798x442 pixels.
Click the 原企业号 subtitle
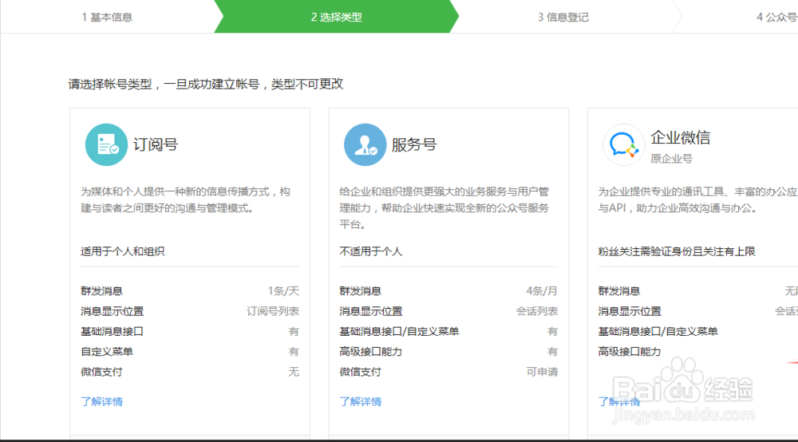[671, 159]
